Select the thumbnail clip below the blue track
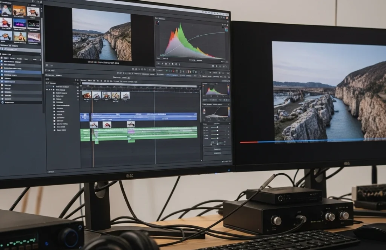Image resolution: width=386 pixels, height=250 pixels. pos(94,125)
